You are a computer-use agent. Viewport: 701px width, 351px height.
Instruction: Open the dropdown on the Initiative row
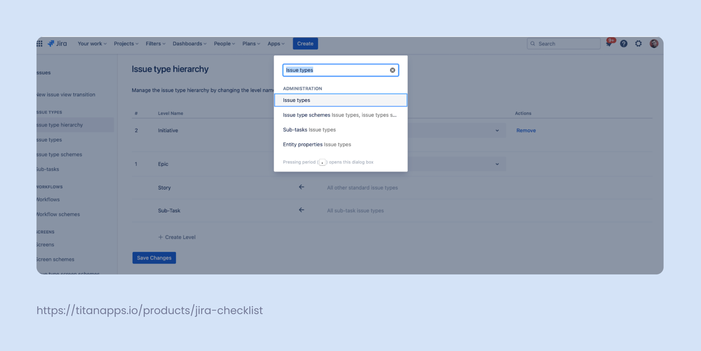497,130
